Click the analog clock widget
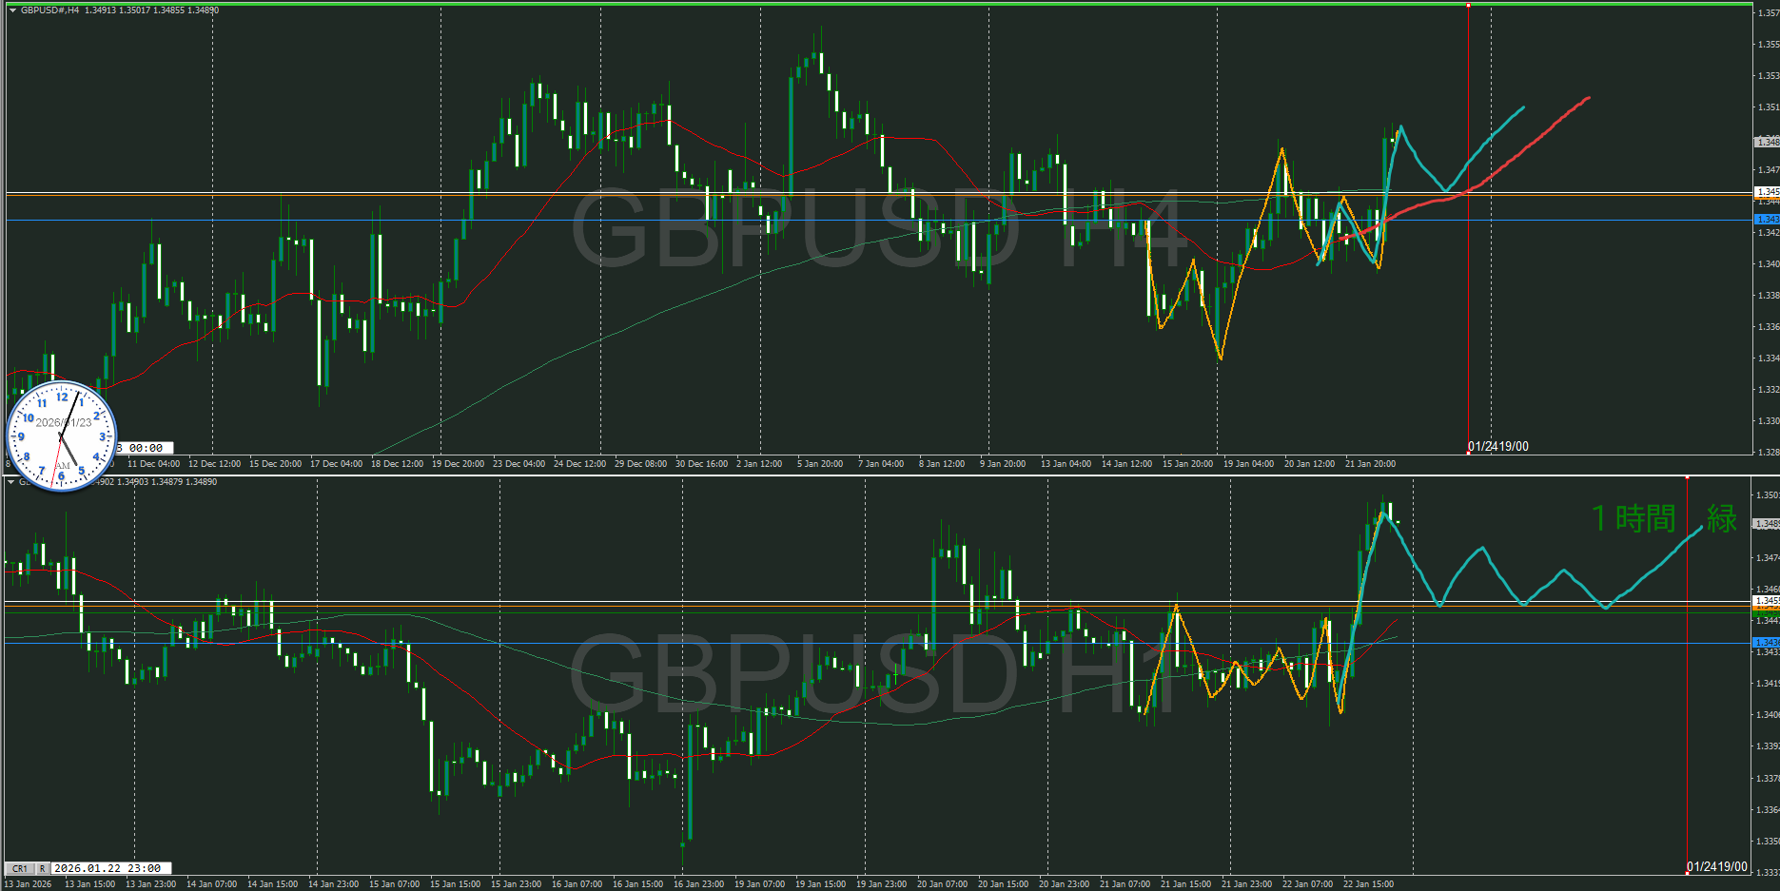Viewport: 1780px width, 891px height. [x=62, y=436]
